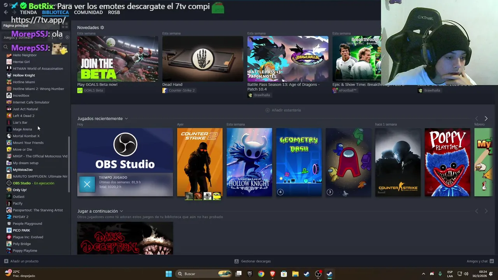Click the Windows Start button
Viewport: 498px width, 280px height.
[x=168, y=274]
